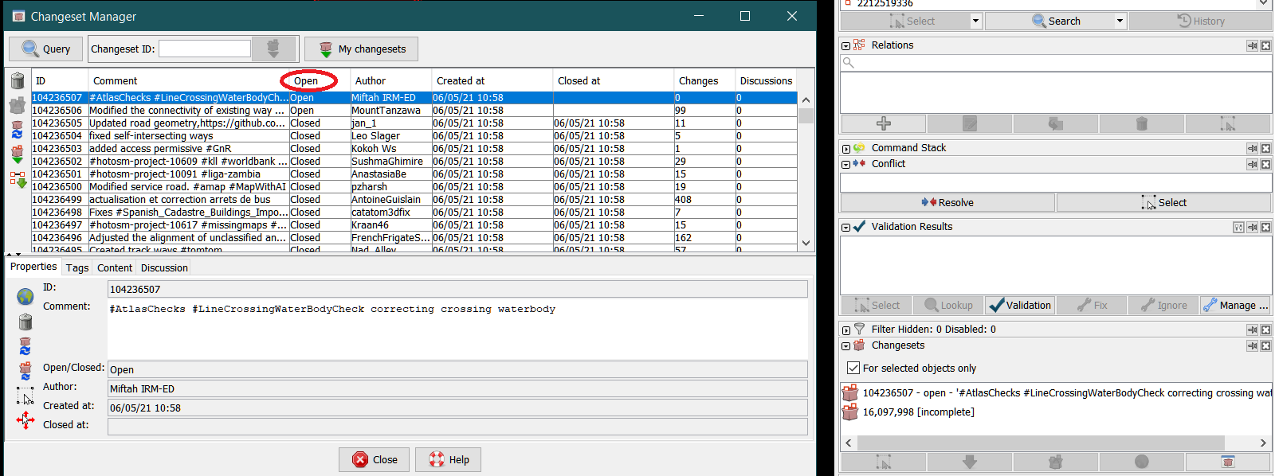
Task: Click the Query button with magnifier icon
Action: pyautogui.click(x=45, y=49)
